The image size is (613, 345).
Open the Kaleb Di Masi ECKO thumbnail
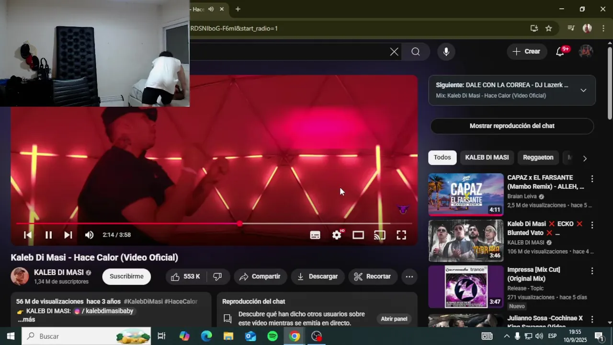point(466,241)
